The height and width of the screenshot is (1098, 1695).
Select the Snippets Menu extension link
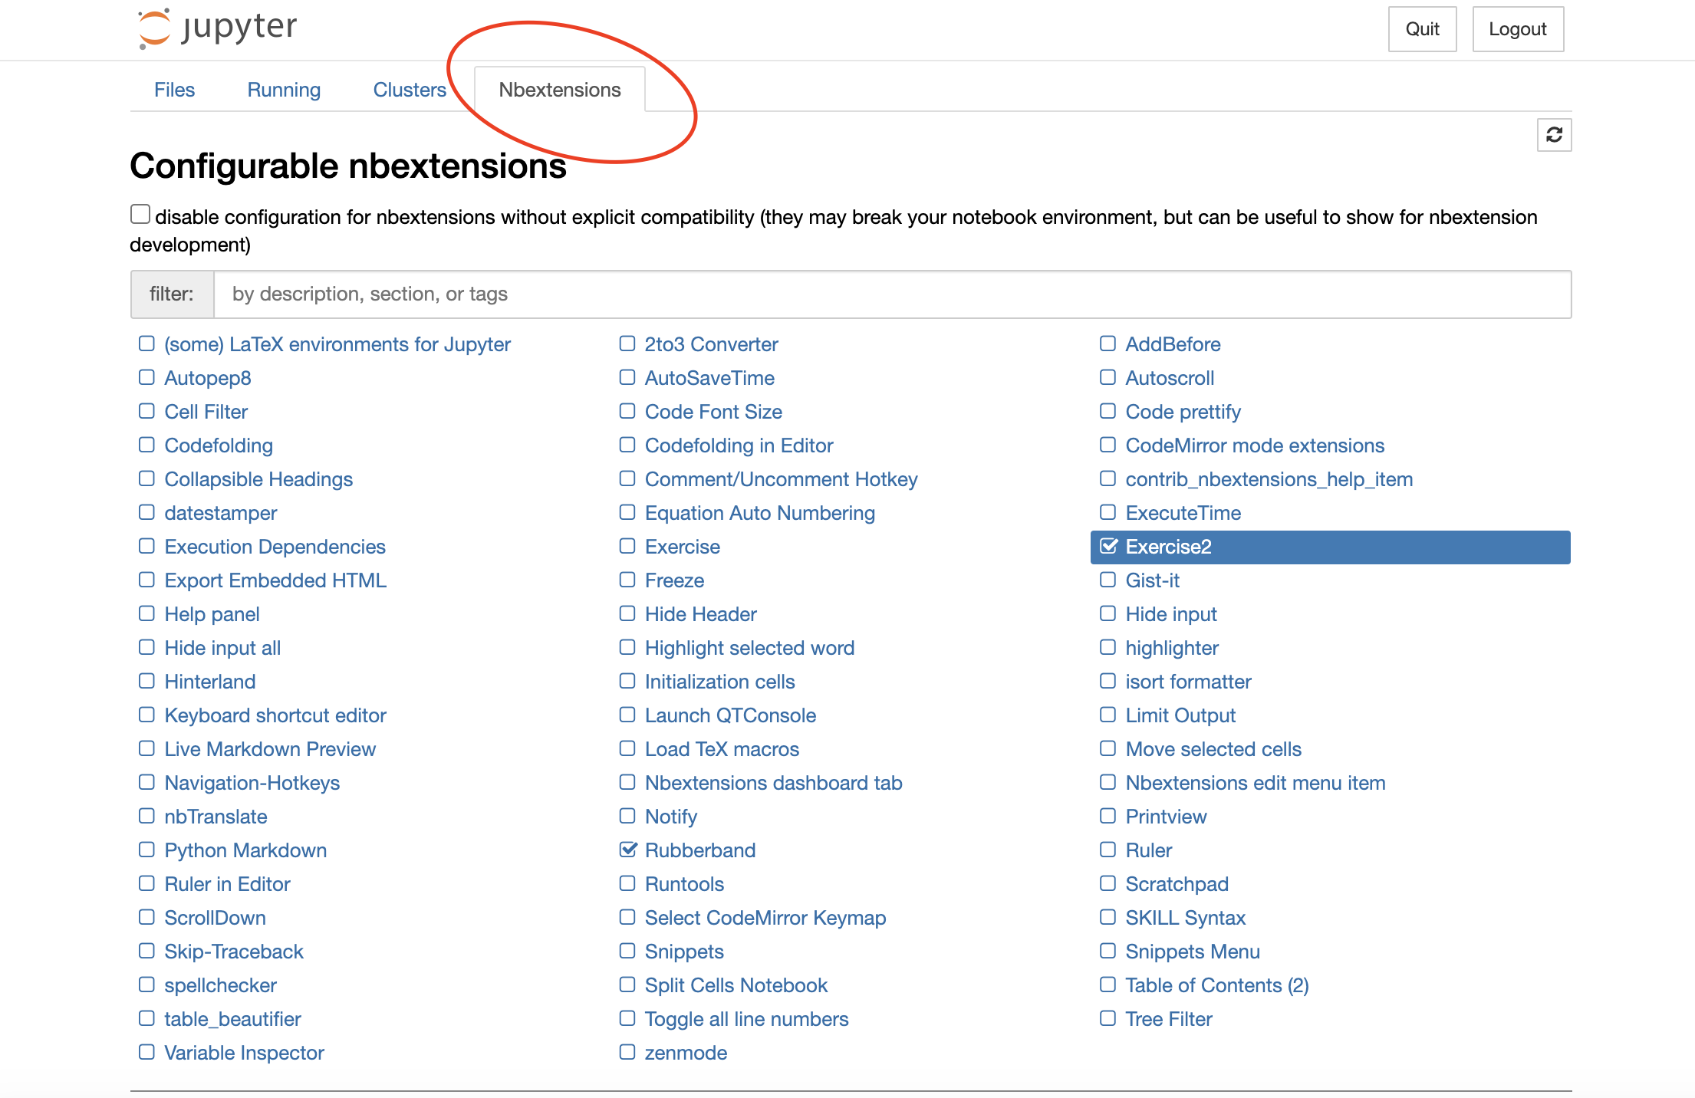pyautogui.click(x=1192, y=952)
